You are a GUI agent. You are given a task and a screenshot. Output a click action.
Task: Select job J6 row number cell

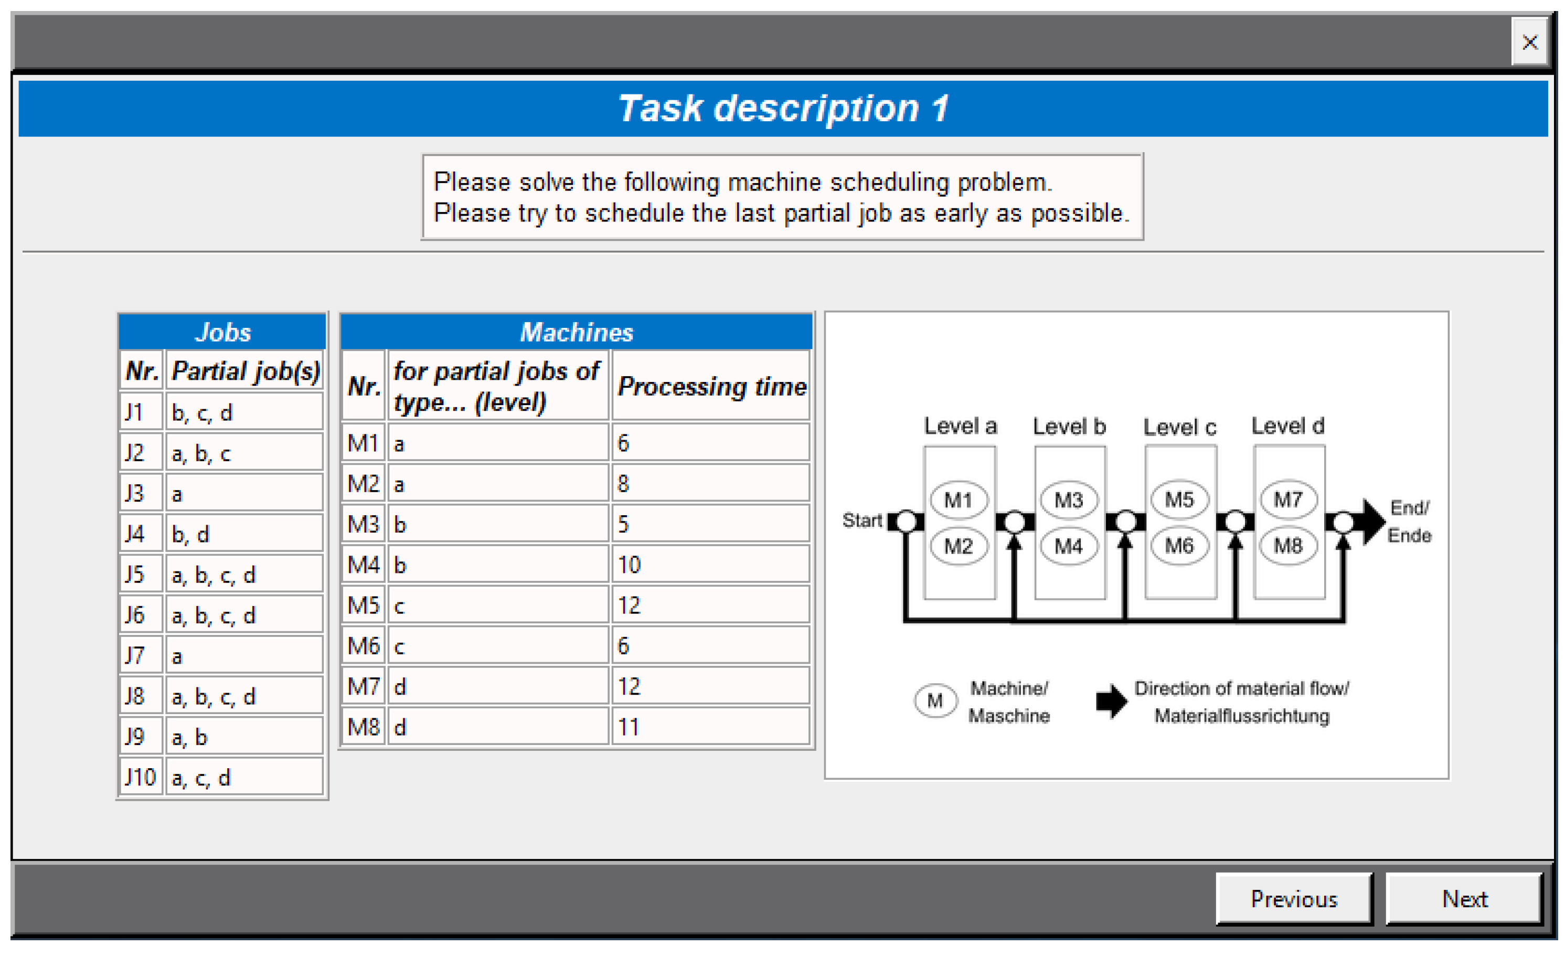click(x=141, y=615)
